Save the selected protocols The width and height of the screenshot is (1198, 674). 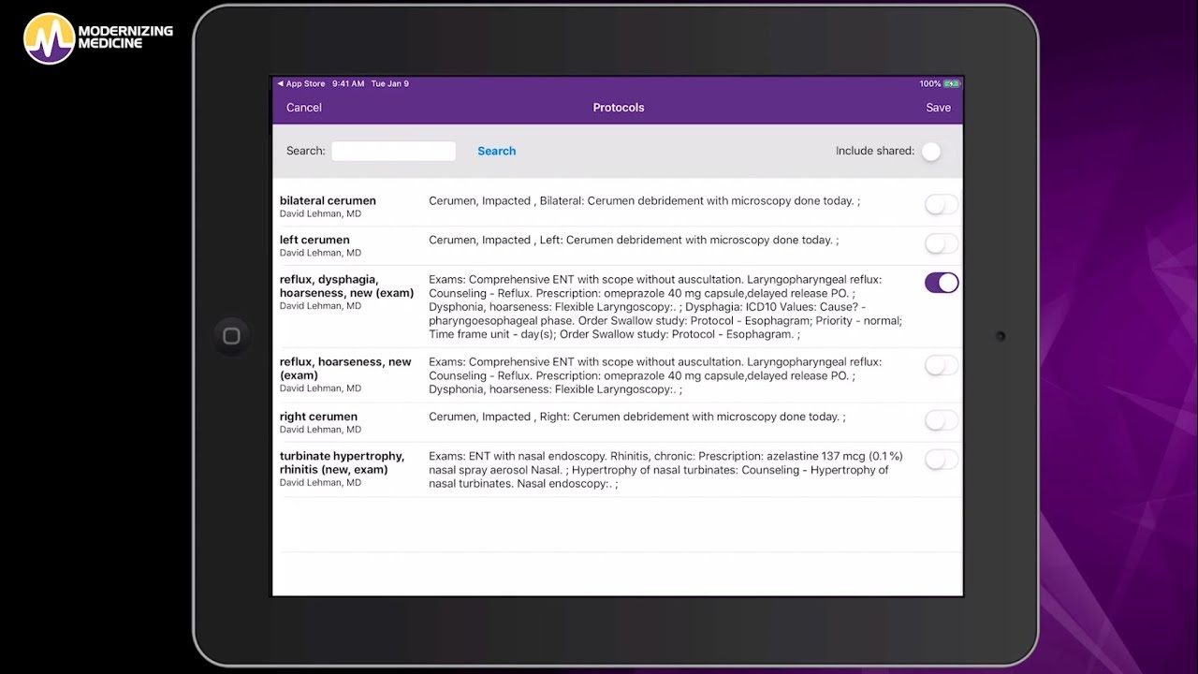939,108
